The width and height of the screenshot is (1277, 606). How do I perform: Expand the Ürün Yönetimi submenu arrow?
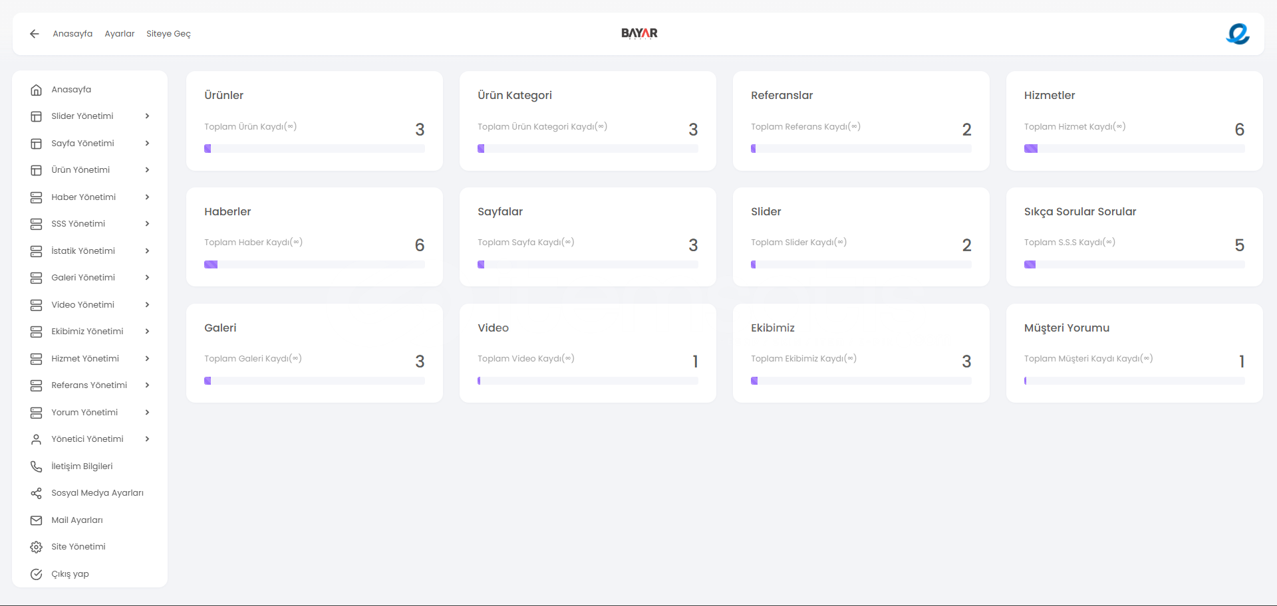147,170
